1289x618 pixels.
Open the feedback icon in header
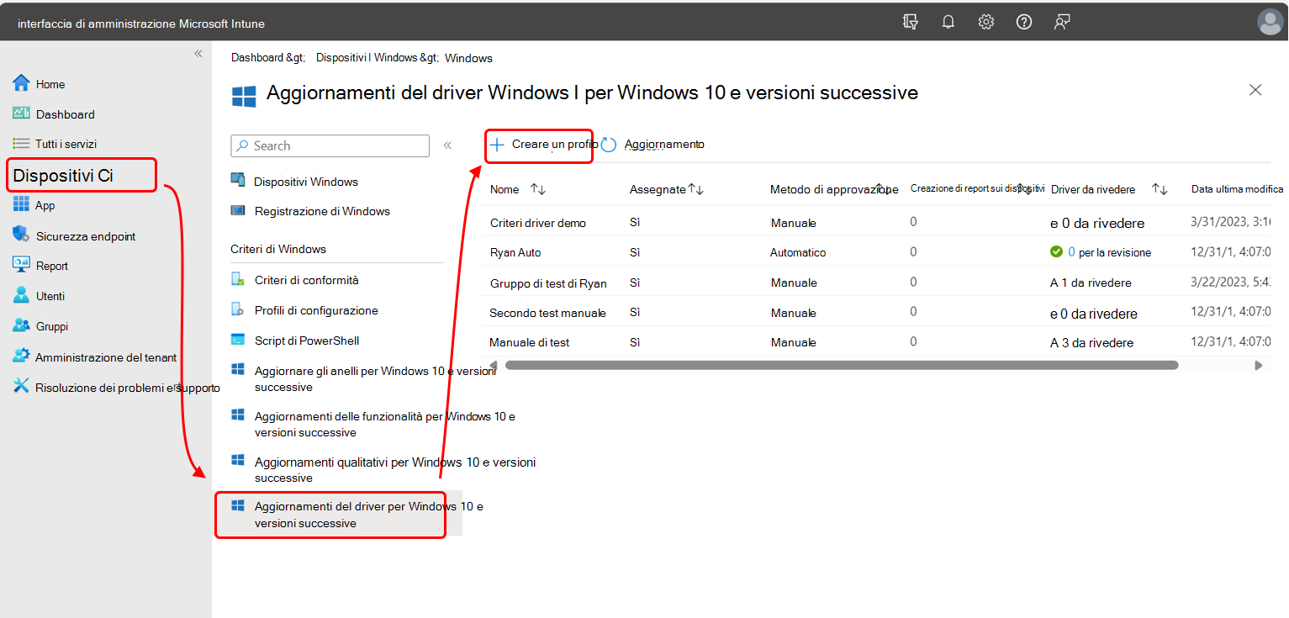pyautogui.click(x=1062, y=23)
